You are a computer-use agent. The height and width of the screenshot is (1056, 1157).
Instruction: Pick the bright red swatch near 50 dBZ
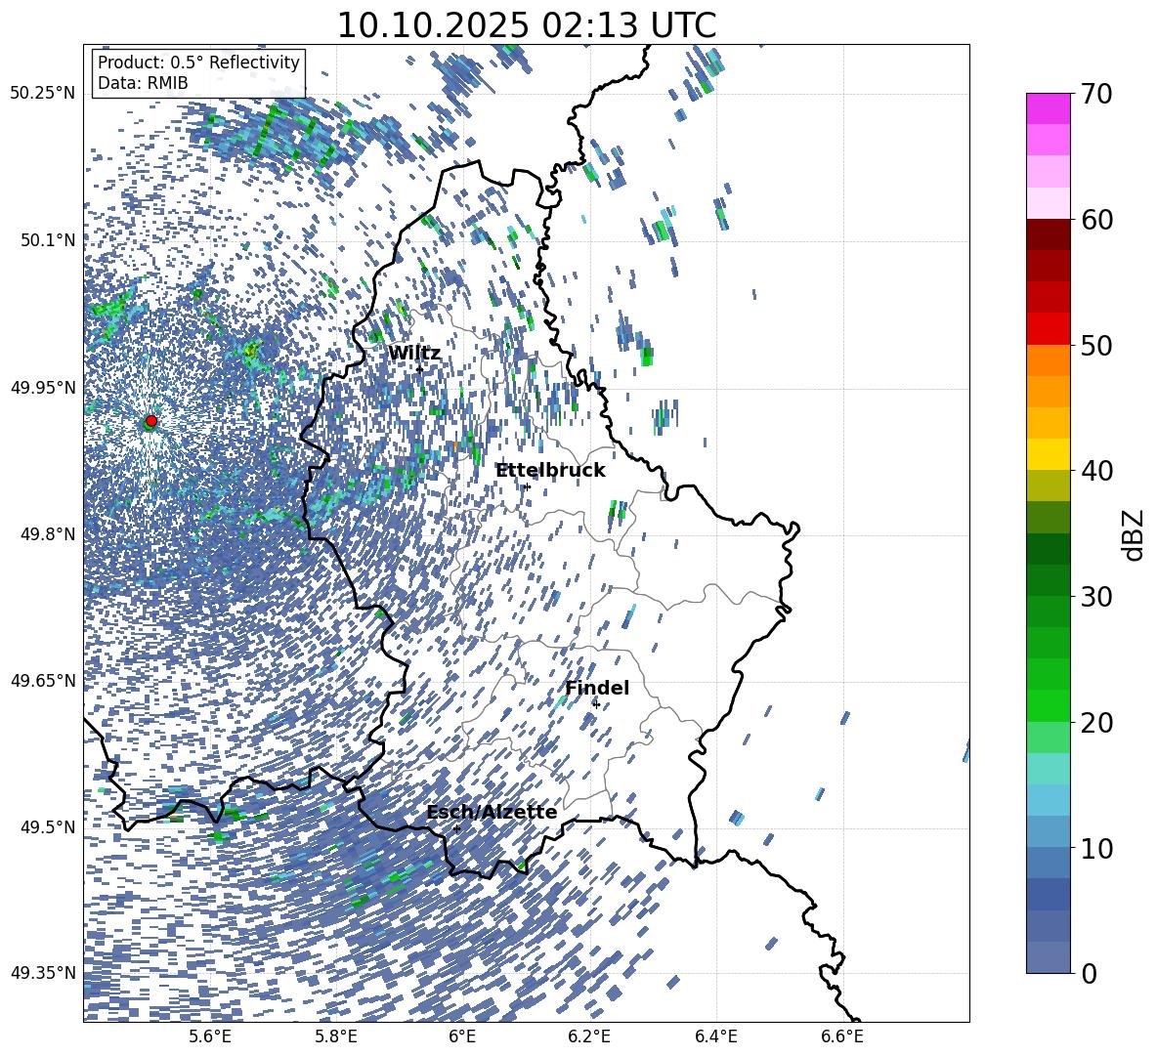[1048, 328]
